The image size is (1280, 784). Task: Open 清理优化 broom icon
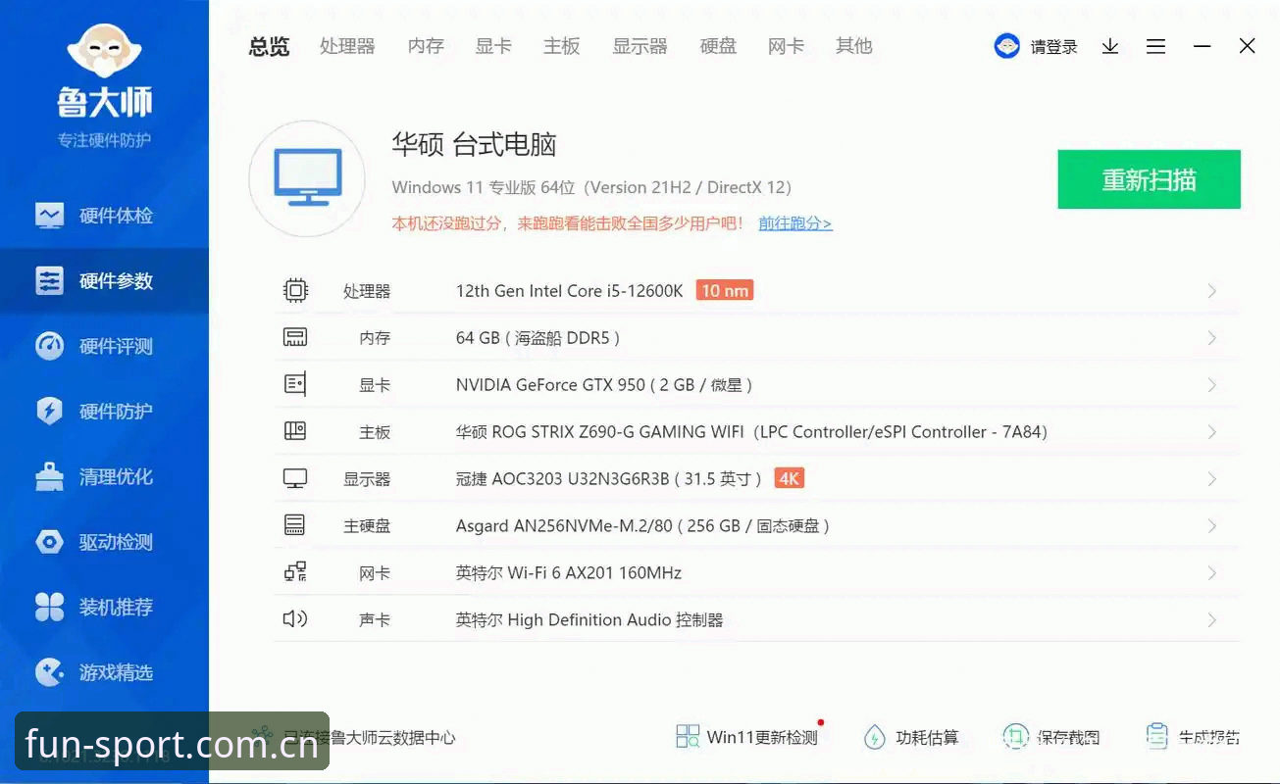click(49, 477)
